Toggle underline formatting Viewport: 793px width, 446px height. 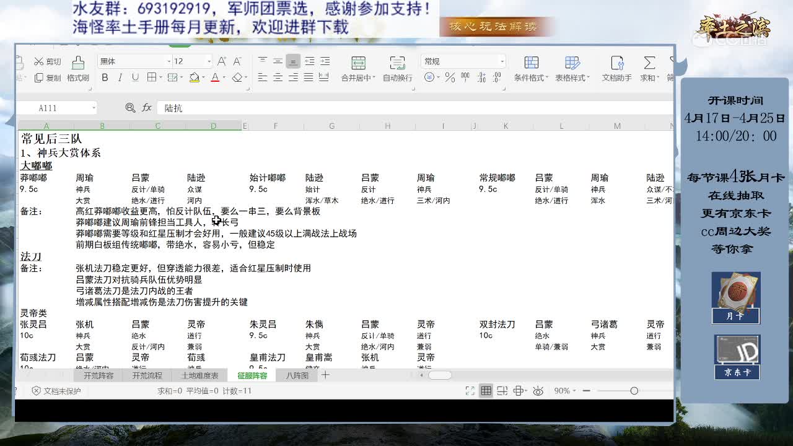click(x=134, y=77)
